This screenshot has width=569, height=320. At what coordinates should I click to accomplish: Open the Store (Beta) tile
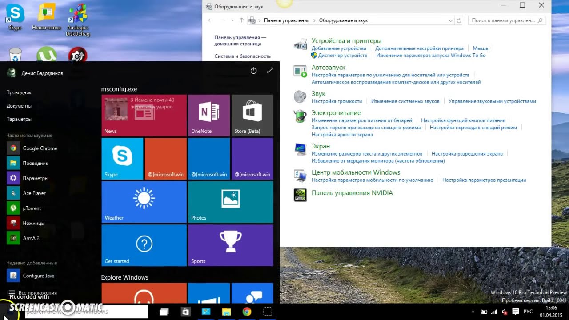tap(252, 115)
